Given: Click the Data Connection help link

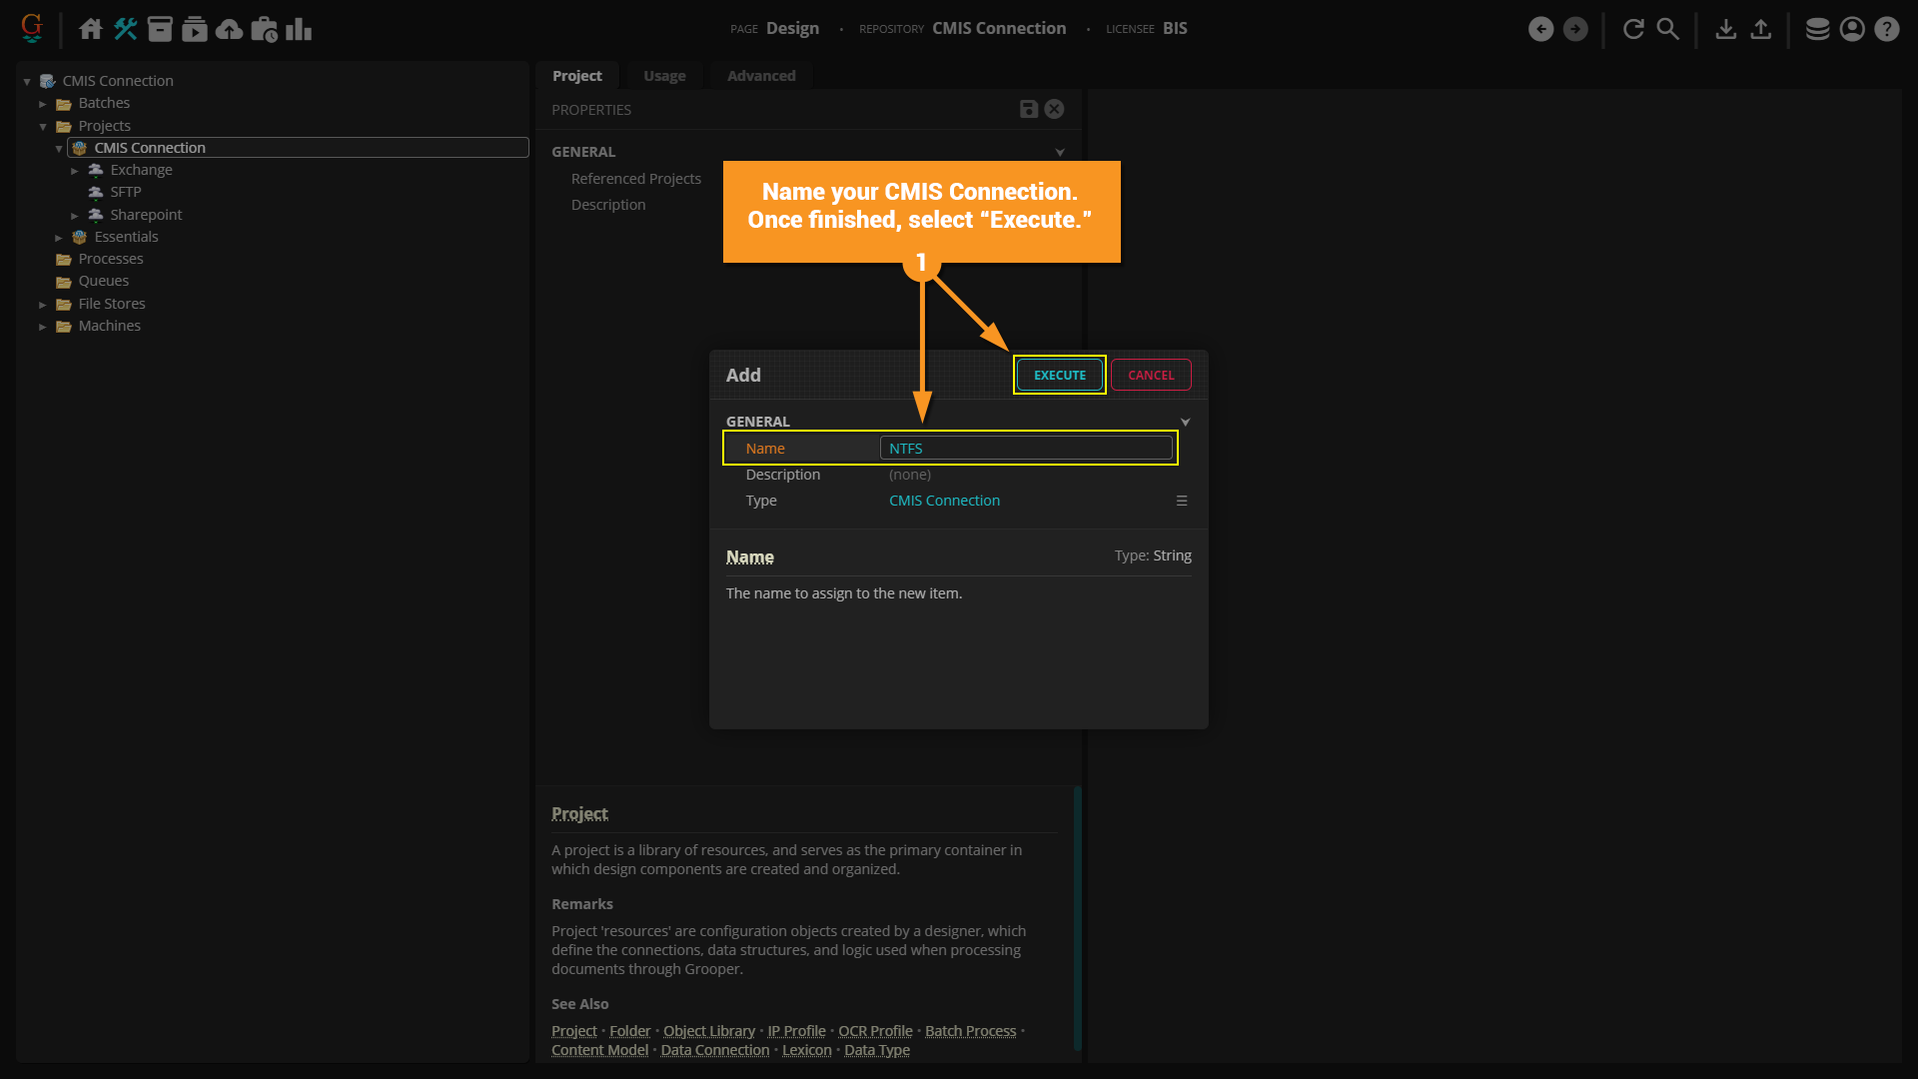Looking at the screenshot, I should [714, 1050].
